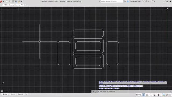Click the 'Specify fillet radius:5' history line

109,89
